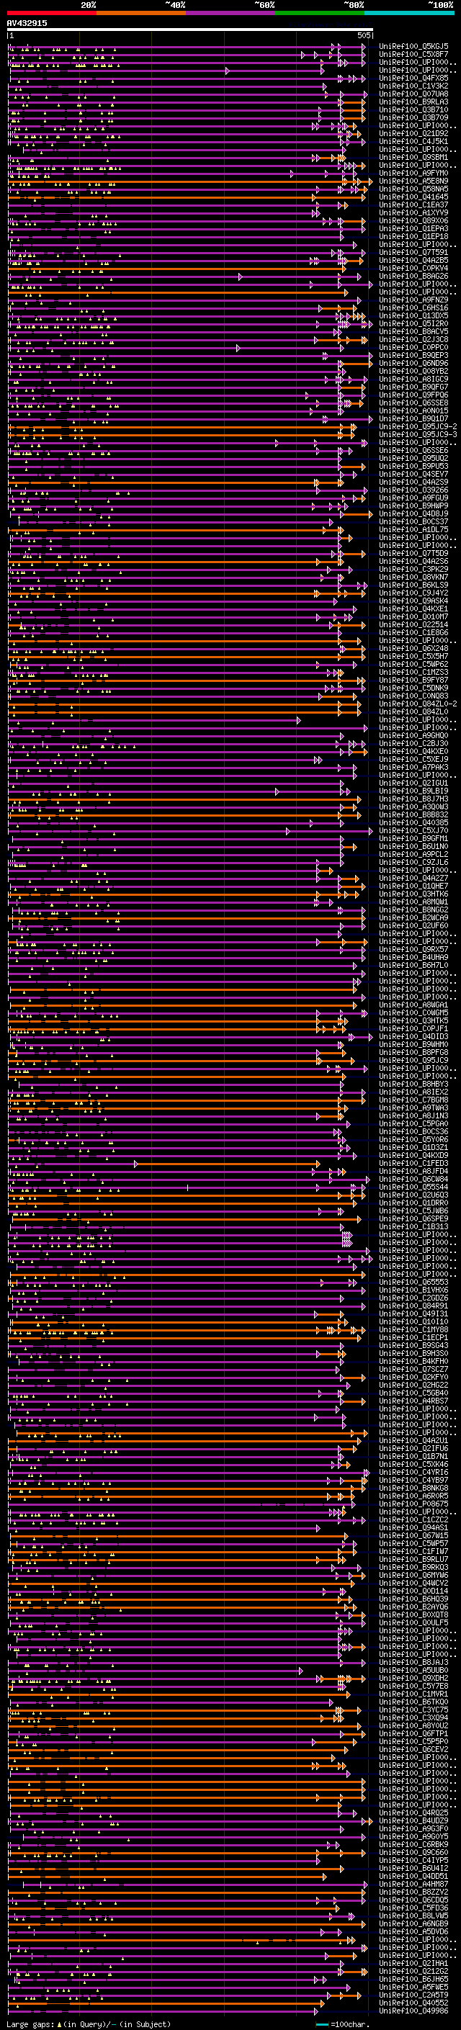Viewport: 461px width, 2030px height.
Task: Select the UniRef100_C1MZS3 label
Action: click(x=413, y=672)
